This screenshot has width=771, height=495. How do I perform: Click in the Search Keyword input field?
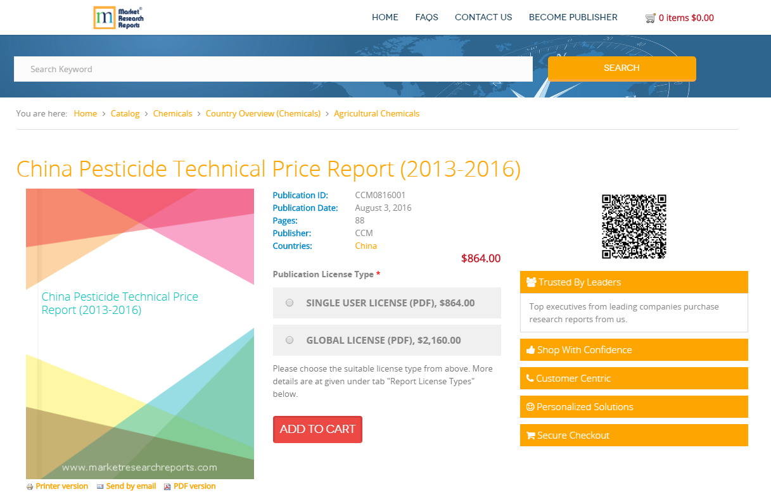273,69
